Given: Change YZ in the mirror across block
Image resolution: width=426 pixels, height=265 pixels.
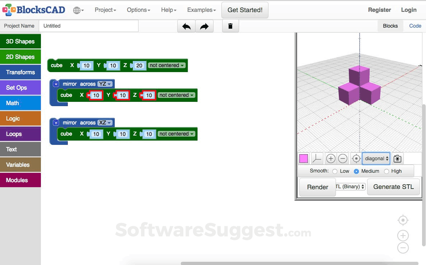Looking at the screenshot, I should click(104, 84).
